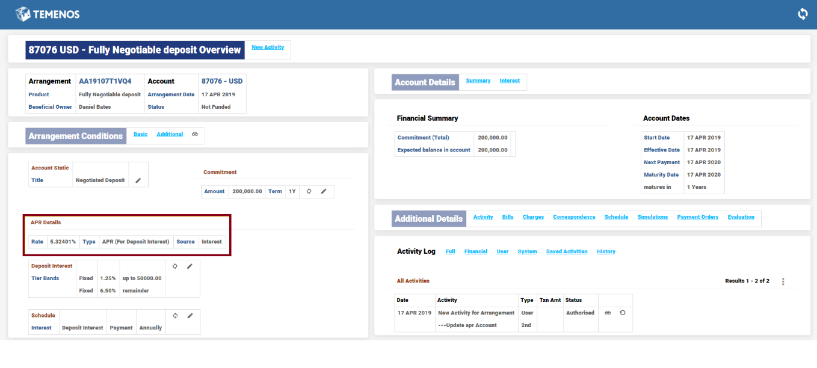This screenshot has width=817, height=368.
Task: Switch to the Interest tab in Account Details
Action: tap(510, 81)
